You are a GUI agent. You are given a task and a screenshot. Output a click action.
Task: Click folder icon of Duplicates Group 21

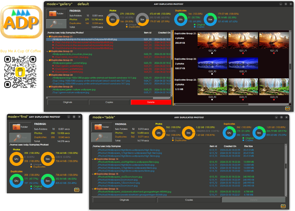50,36
